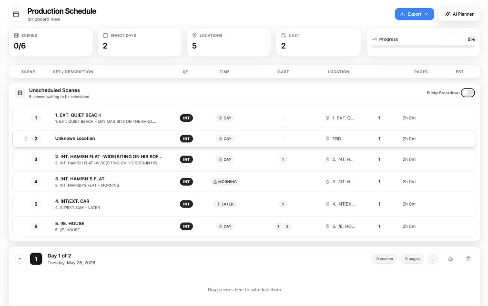The image size is (488, 306).
Task: Click the location pin in the Unknown Location row
Action: coord(327,138)
